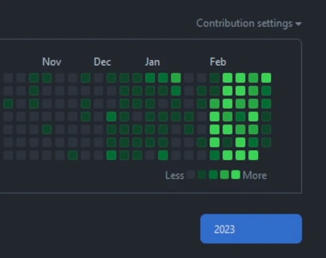Screen dimensions: 326x258
Task: Click the Nov month label
Action: (52, 62)
